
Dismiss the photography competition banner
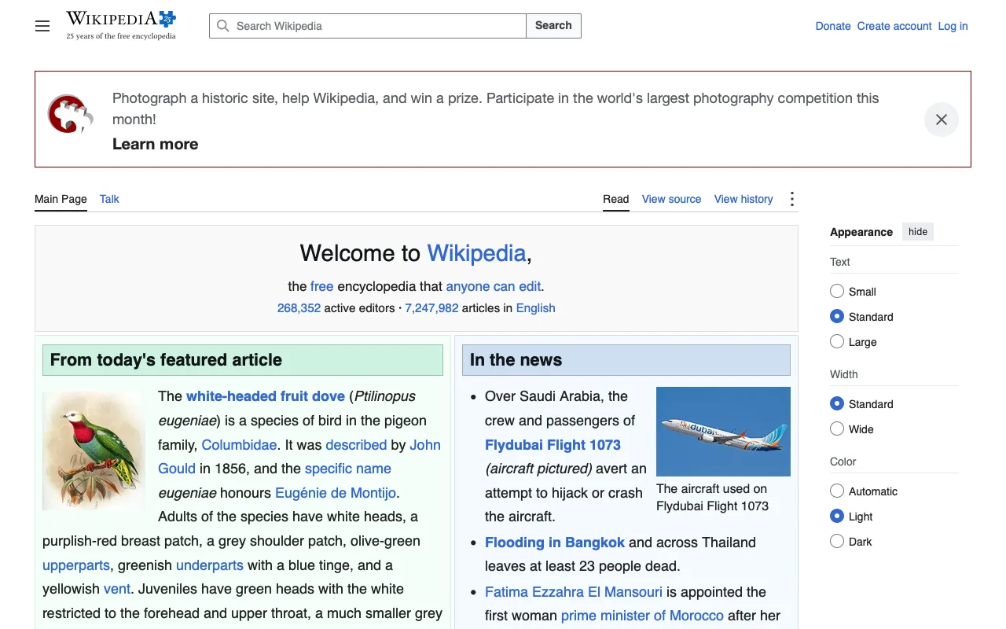pyautogui.click(x=941, y=120)
